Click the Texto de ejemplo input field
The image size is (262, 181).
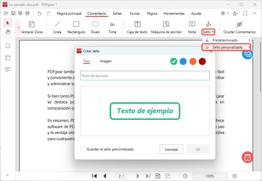[x=145, y=76]
